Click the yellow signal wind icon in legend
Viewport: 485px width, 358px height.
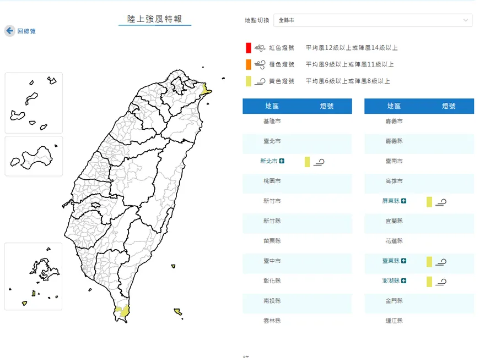(x=260, y=81)
